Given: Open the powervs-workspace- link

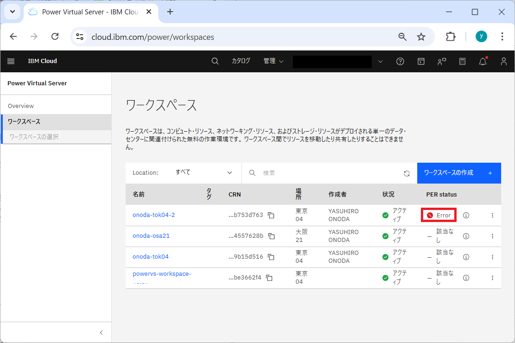Looking at the screenshot, I should tap(162, 274).
